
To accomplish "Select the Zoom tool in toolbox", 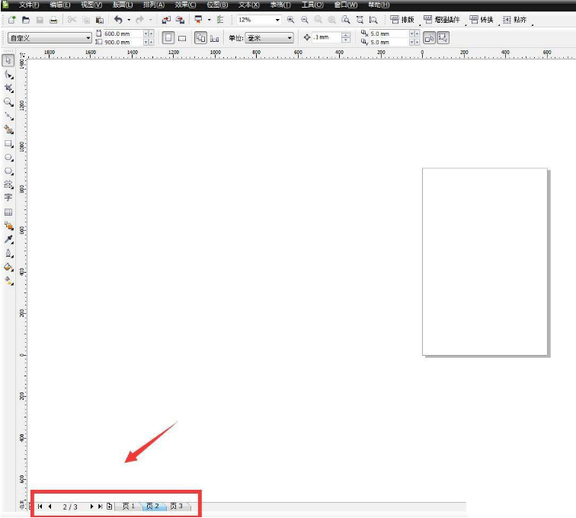I will 8,102.
